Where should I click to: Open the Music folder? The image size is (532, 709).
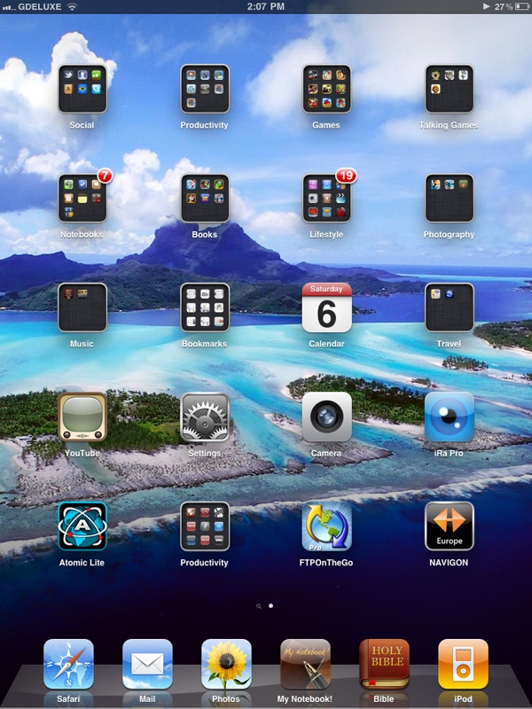(82, 308)
